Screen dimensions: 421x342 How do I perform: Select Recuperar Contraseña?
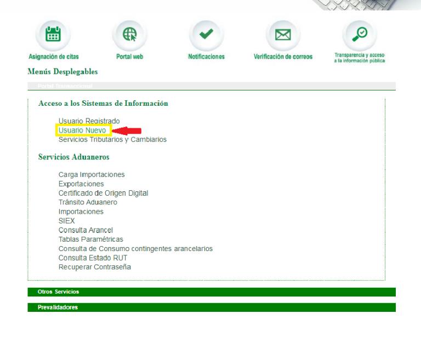coord(95,267)
